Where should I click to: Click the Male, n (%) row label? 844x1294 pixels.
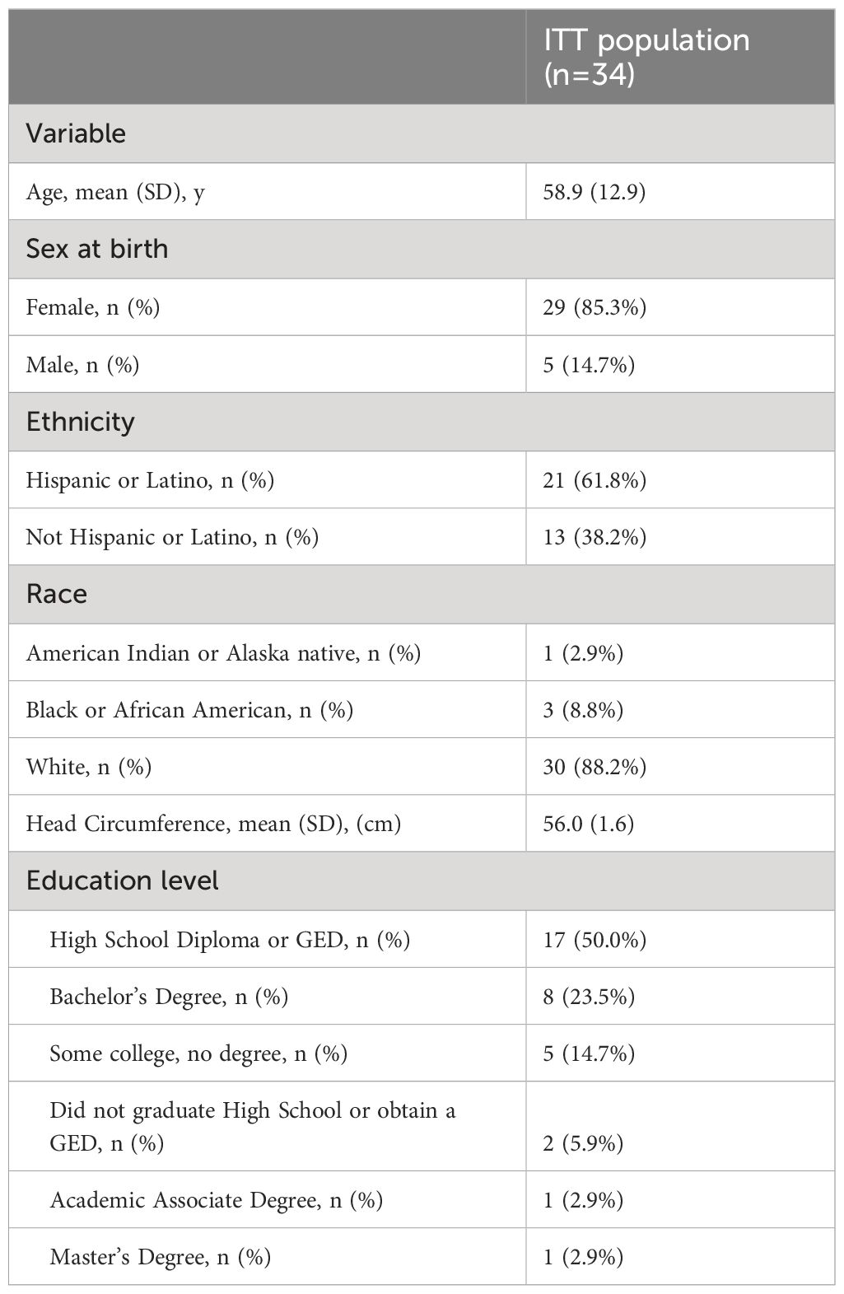82,364
